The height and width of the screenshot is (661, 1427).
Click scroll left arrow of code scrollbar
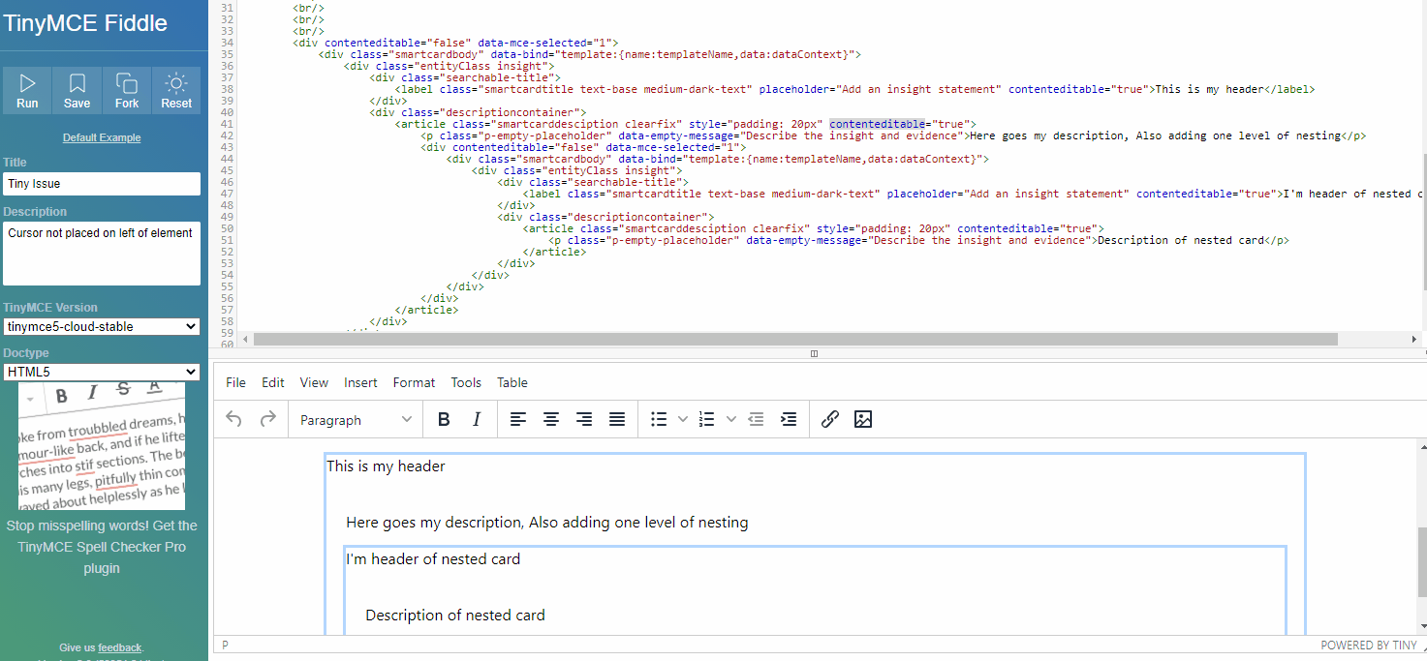pos(245,339)
